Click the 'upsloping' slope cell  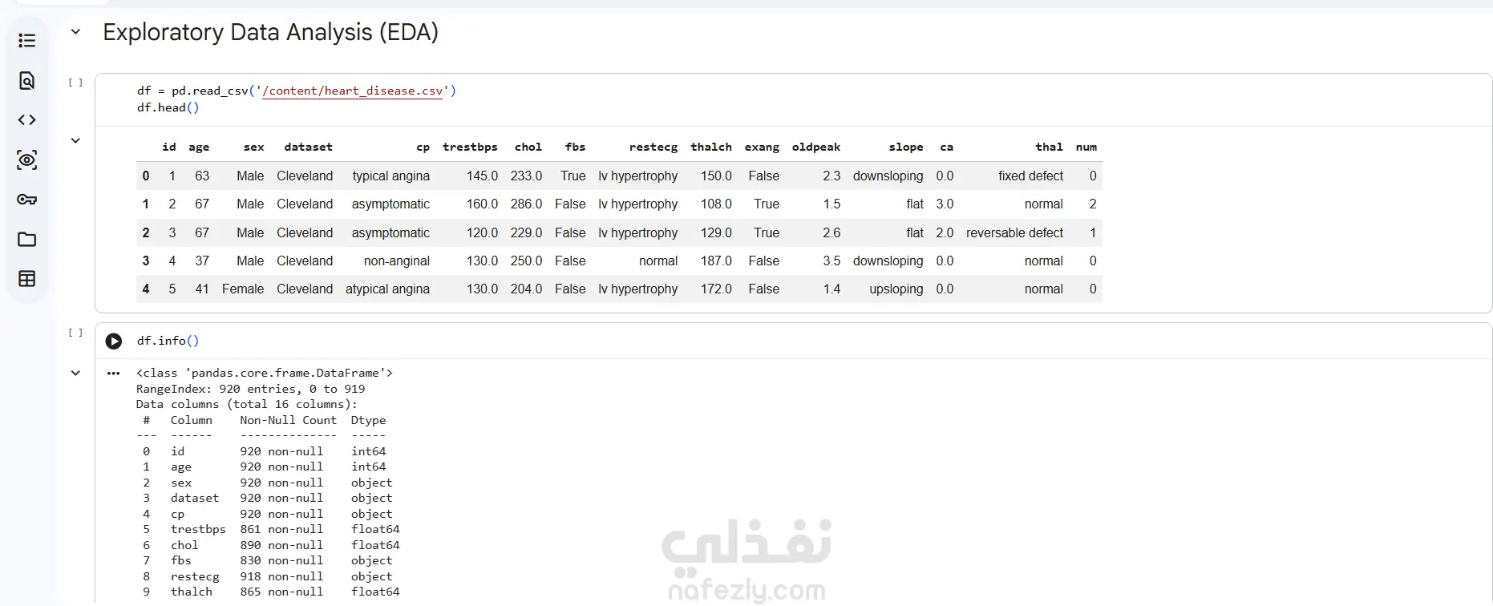pos(896,289)
